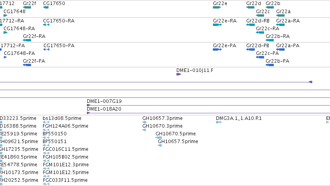Select the Gr22a-PA protein glyph
This screenshot has width=330, height=186.
click(280, 49)
